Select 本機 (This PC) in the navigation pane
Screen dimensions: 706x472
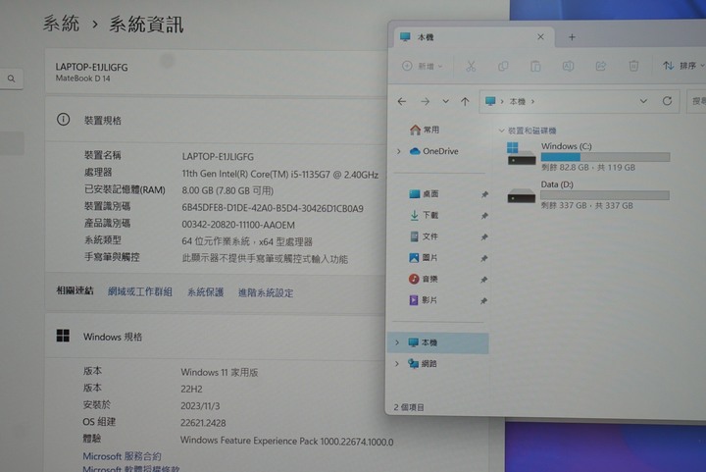437,342
